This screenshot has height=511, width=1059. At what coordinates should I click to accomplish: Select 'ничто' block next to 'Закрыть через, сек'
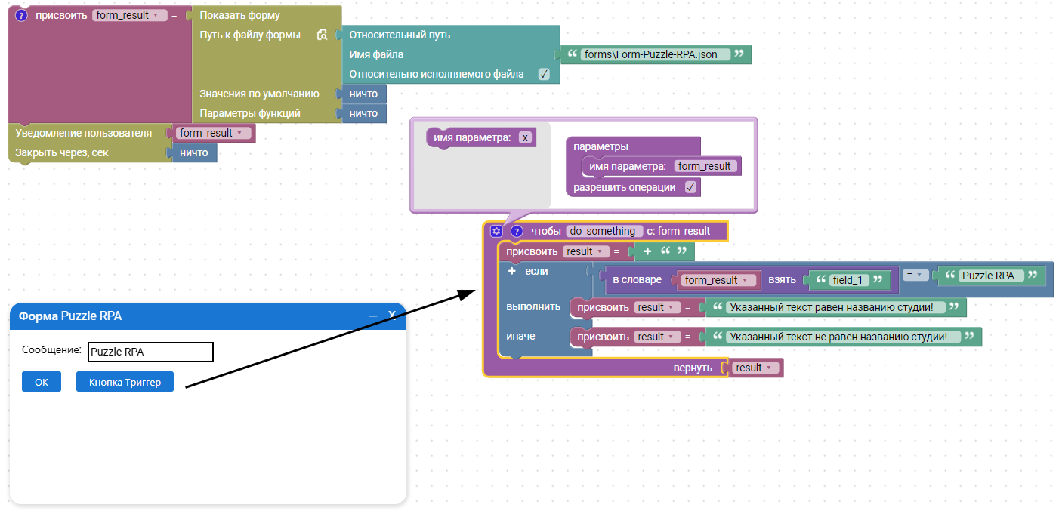click(x=194, y=152)
